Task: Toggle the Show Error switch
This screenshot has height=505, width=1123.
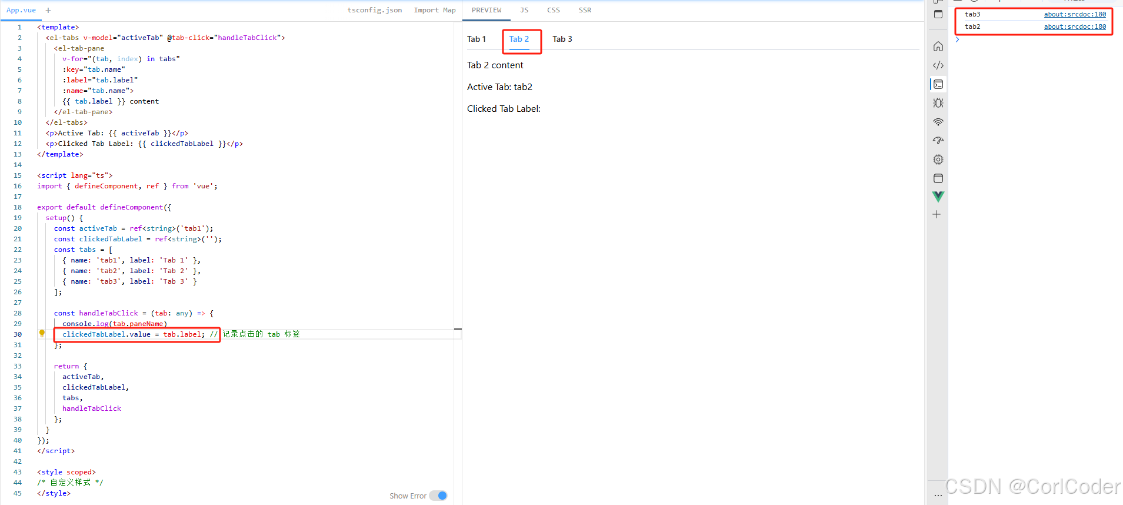Action: coord(438,496)
